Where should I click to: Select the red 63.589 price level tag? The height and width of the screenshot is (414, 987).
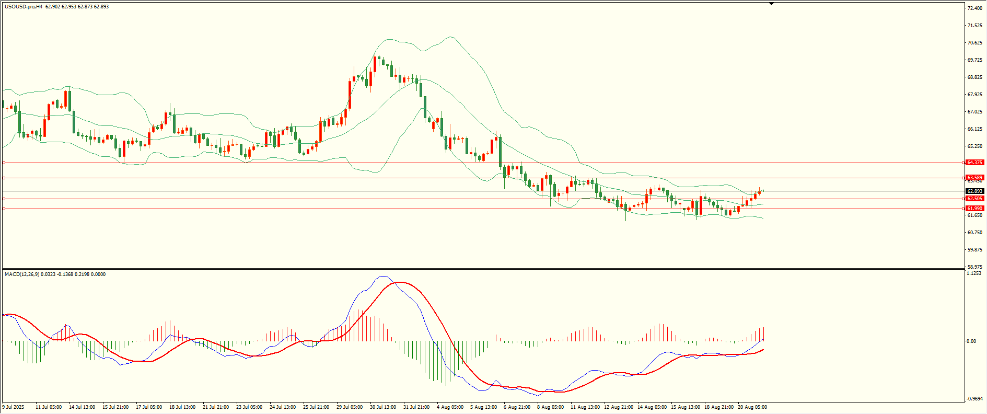tap(975, 178)
